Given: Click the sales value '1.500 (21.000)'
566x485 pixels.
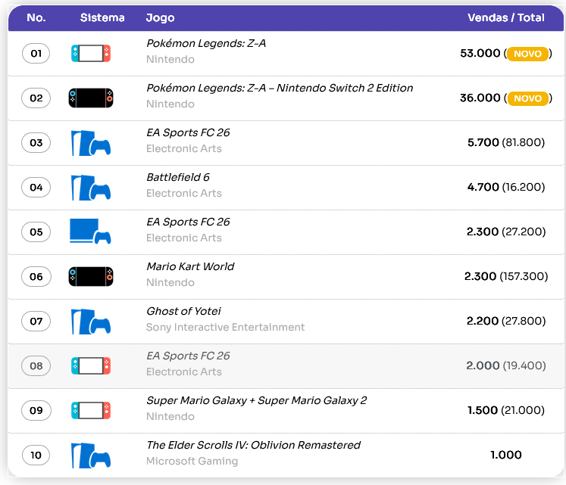Looking at the screenshot, I should tap(506, 410).
